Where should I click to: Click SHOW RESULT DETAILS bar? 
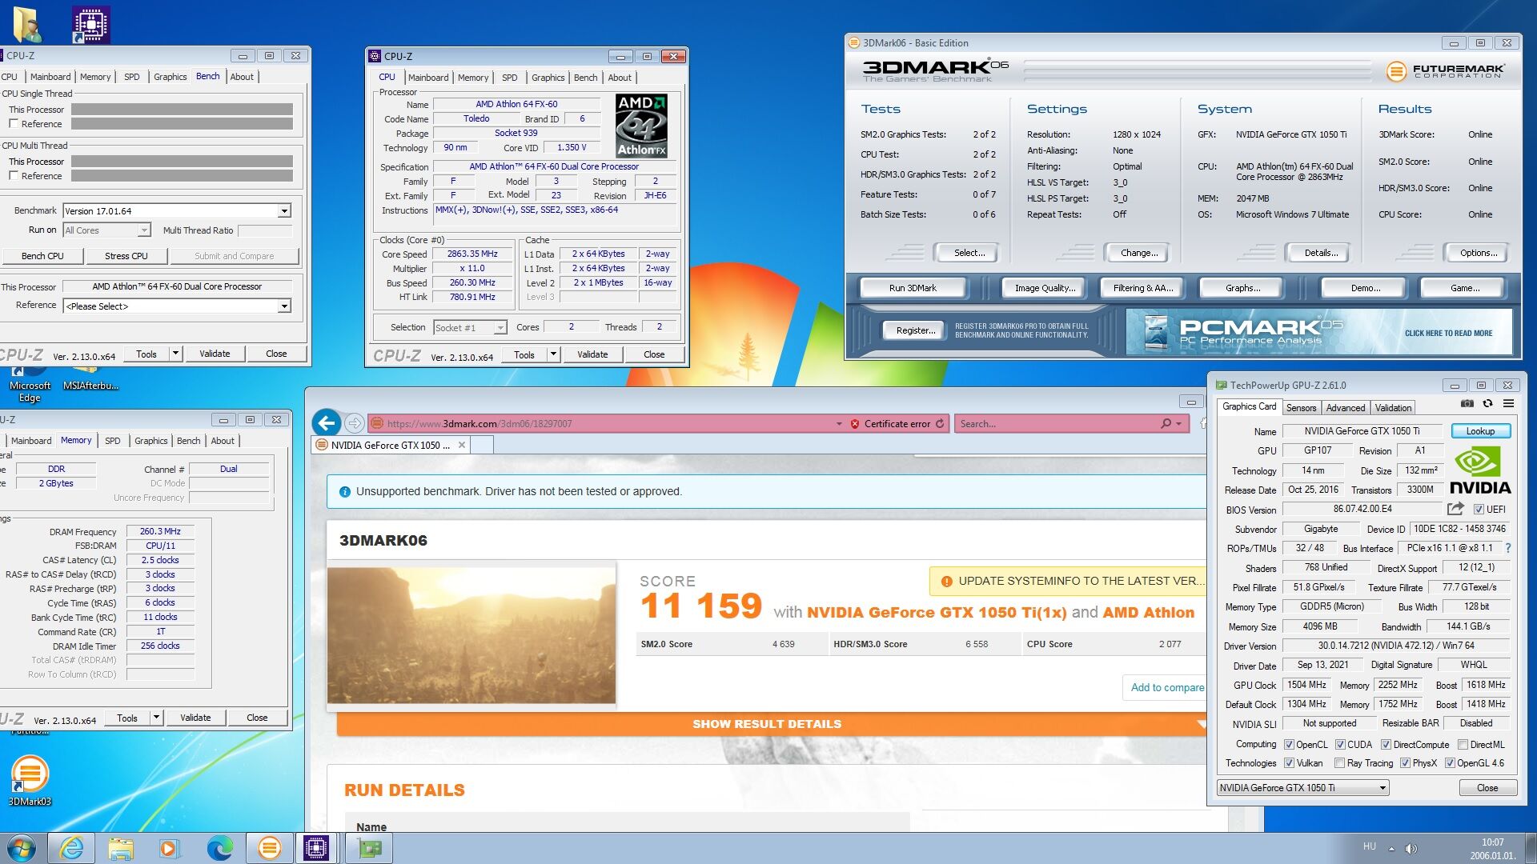[x=770, y=724]
